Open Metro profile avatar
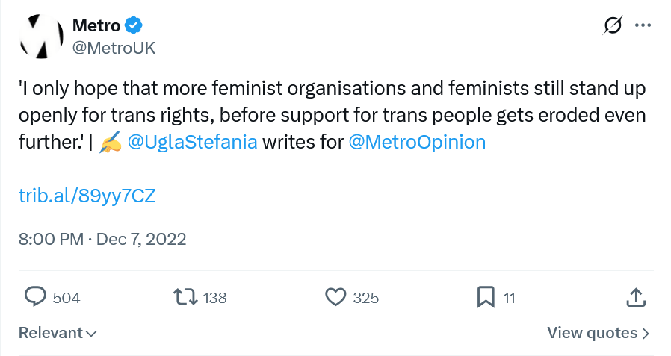671x356 pixels. (x=38, y=37)
